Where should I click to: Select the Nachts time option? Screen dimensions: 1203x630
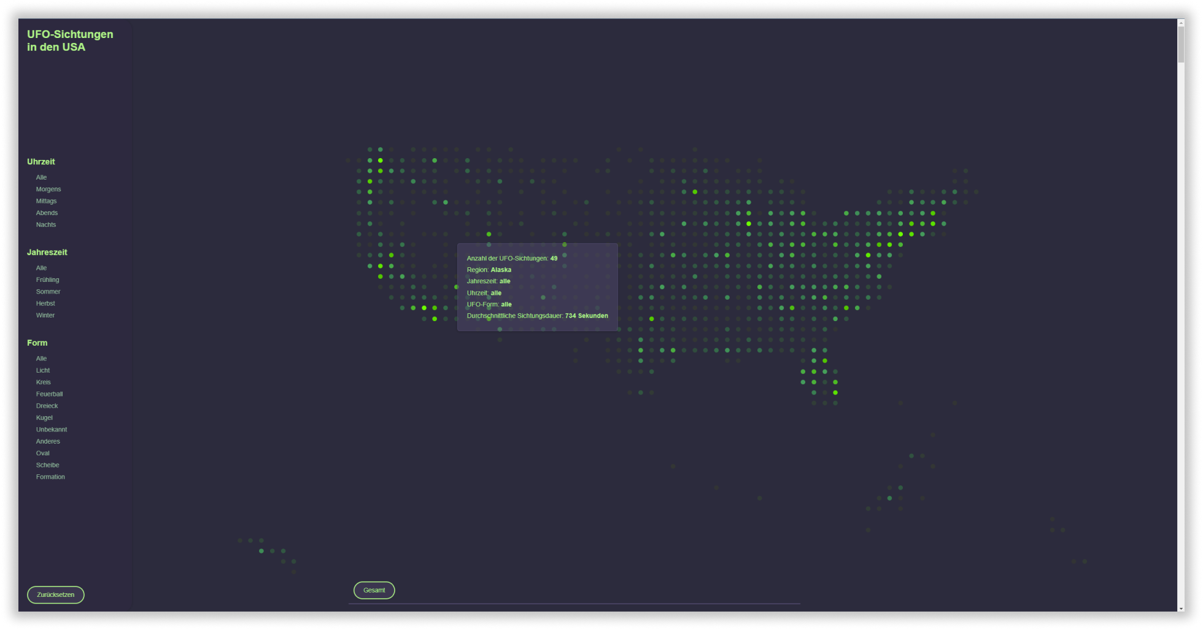tap(45, 225)
